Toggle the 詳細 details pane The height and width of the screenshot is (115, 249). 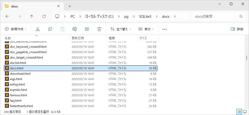pyautogui.click(x=237, y=29)
